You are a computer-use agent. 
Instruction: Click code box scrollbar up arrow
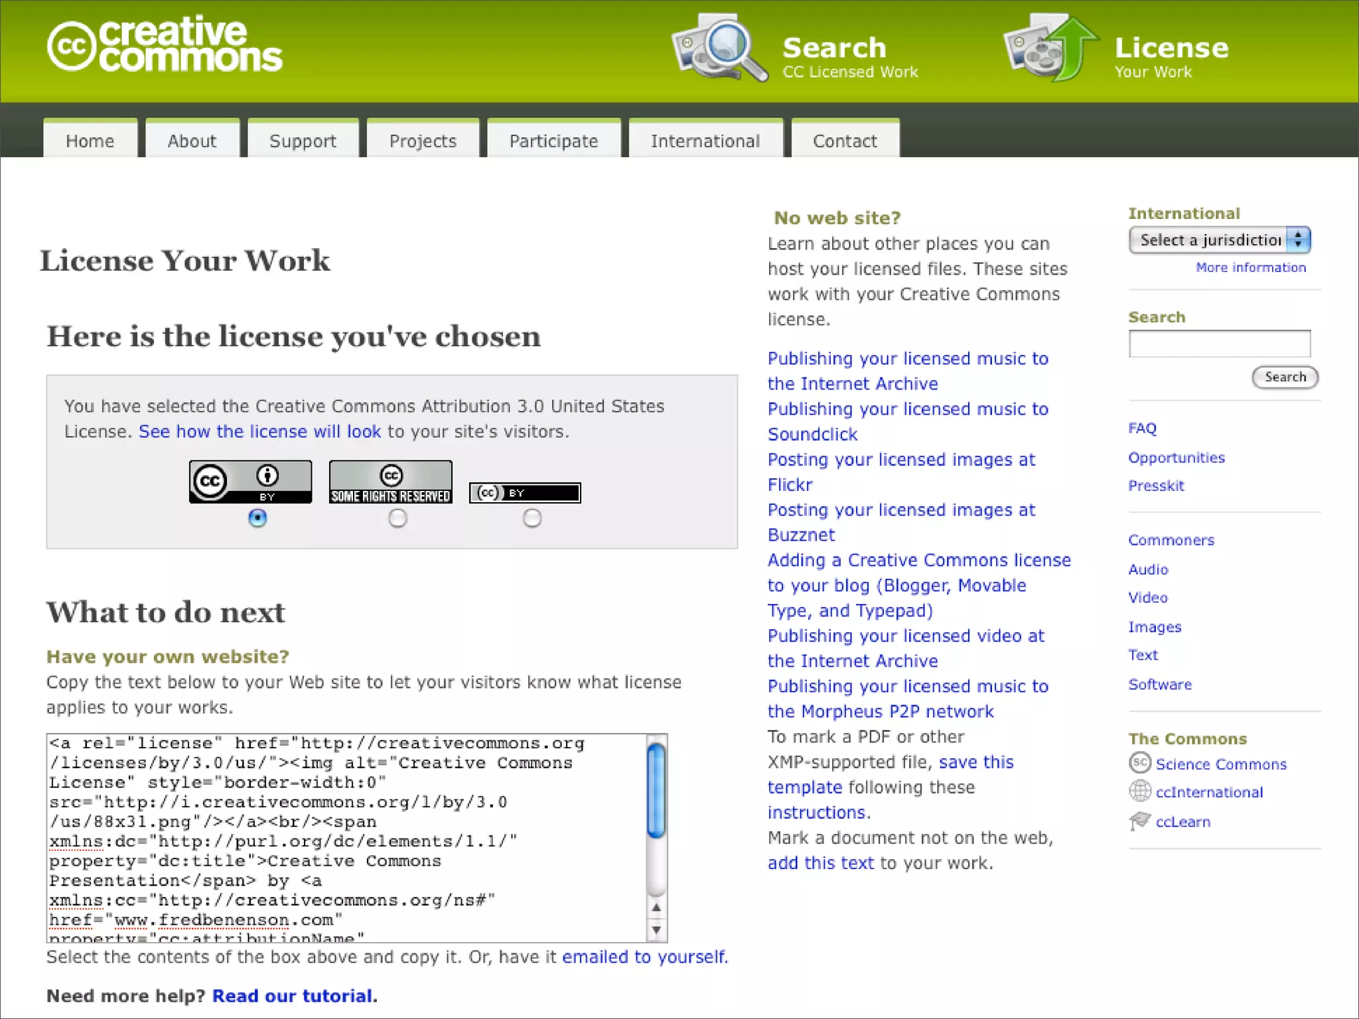click(656, 908)
